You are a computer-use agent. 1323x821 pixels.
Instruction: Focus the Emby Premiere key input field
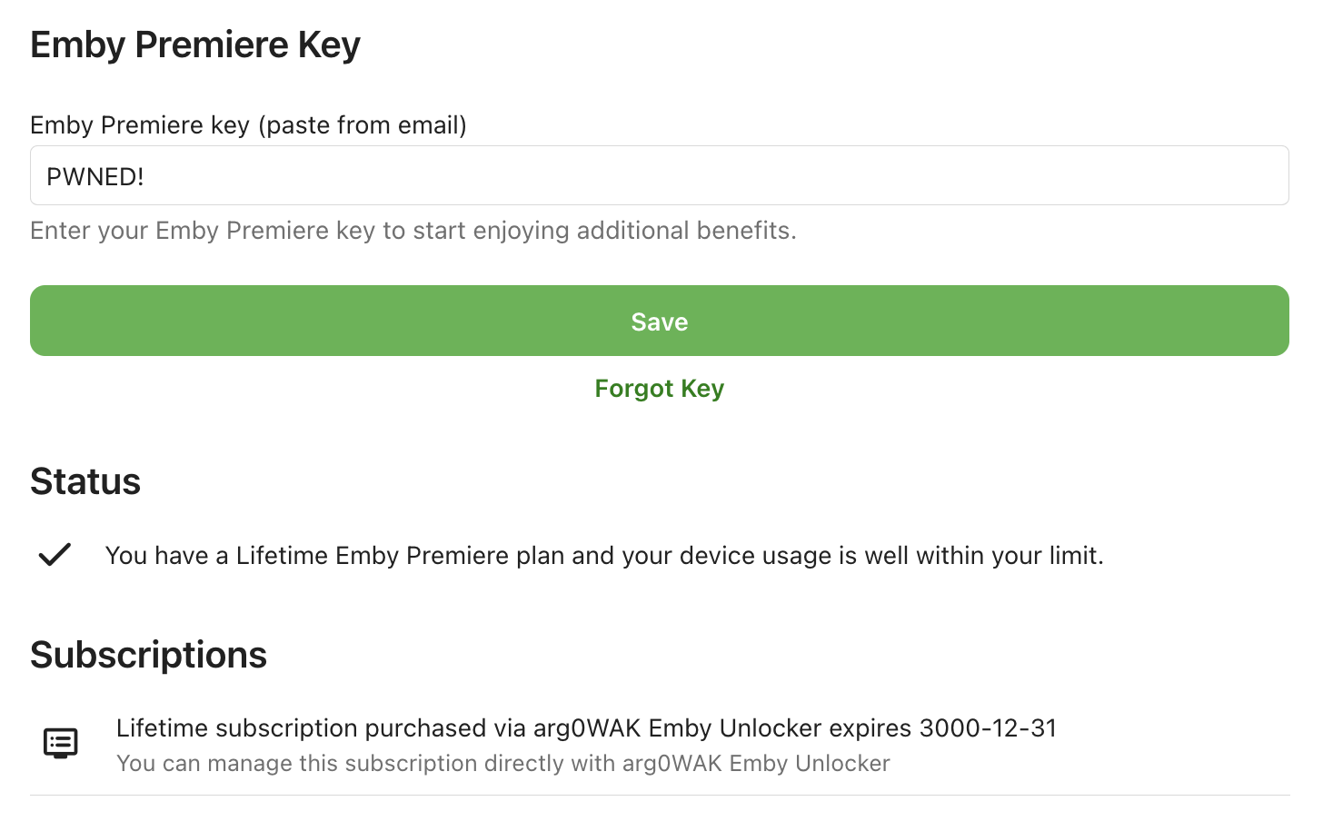click(x=659, y=175)
